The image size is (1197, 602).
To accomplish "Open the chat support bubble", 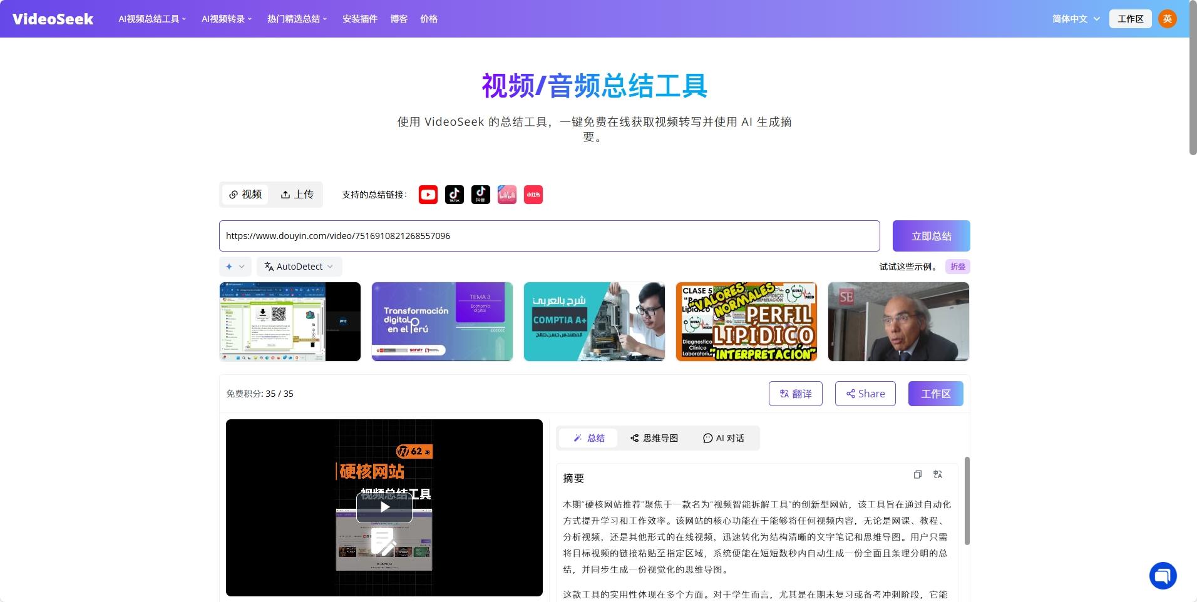I will pos(1163,575).
